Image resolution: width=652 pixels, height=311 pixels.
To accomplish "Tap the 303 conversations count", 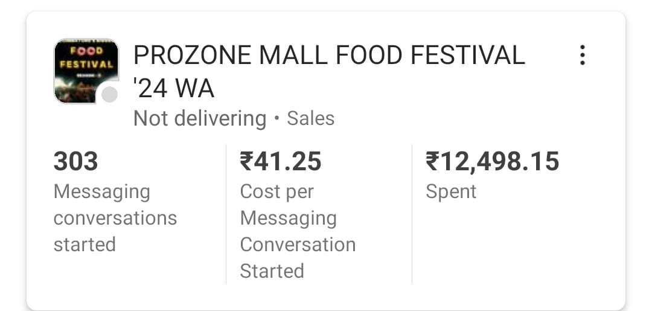I will pos(76,161).
